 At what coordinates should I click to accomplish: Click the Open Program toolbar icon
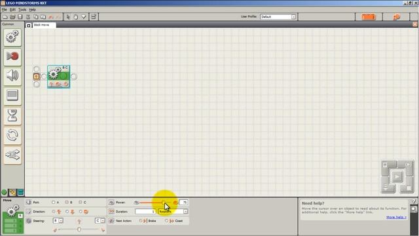pos(12,17)
